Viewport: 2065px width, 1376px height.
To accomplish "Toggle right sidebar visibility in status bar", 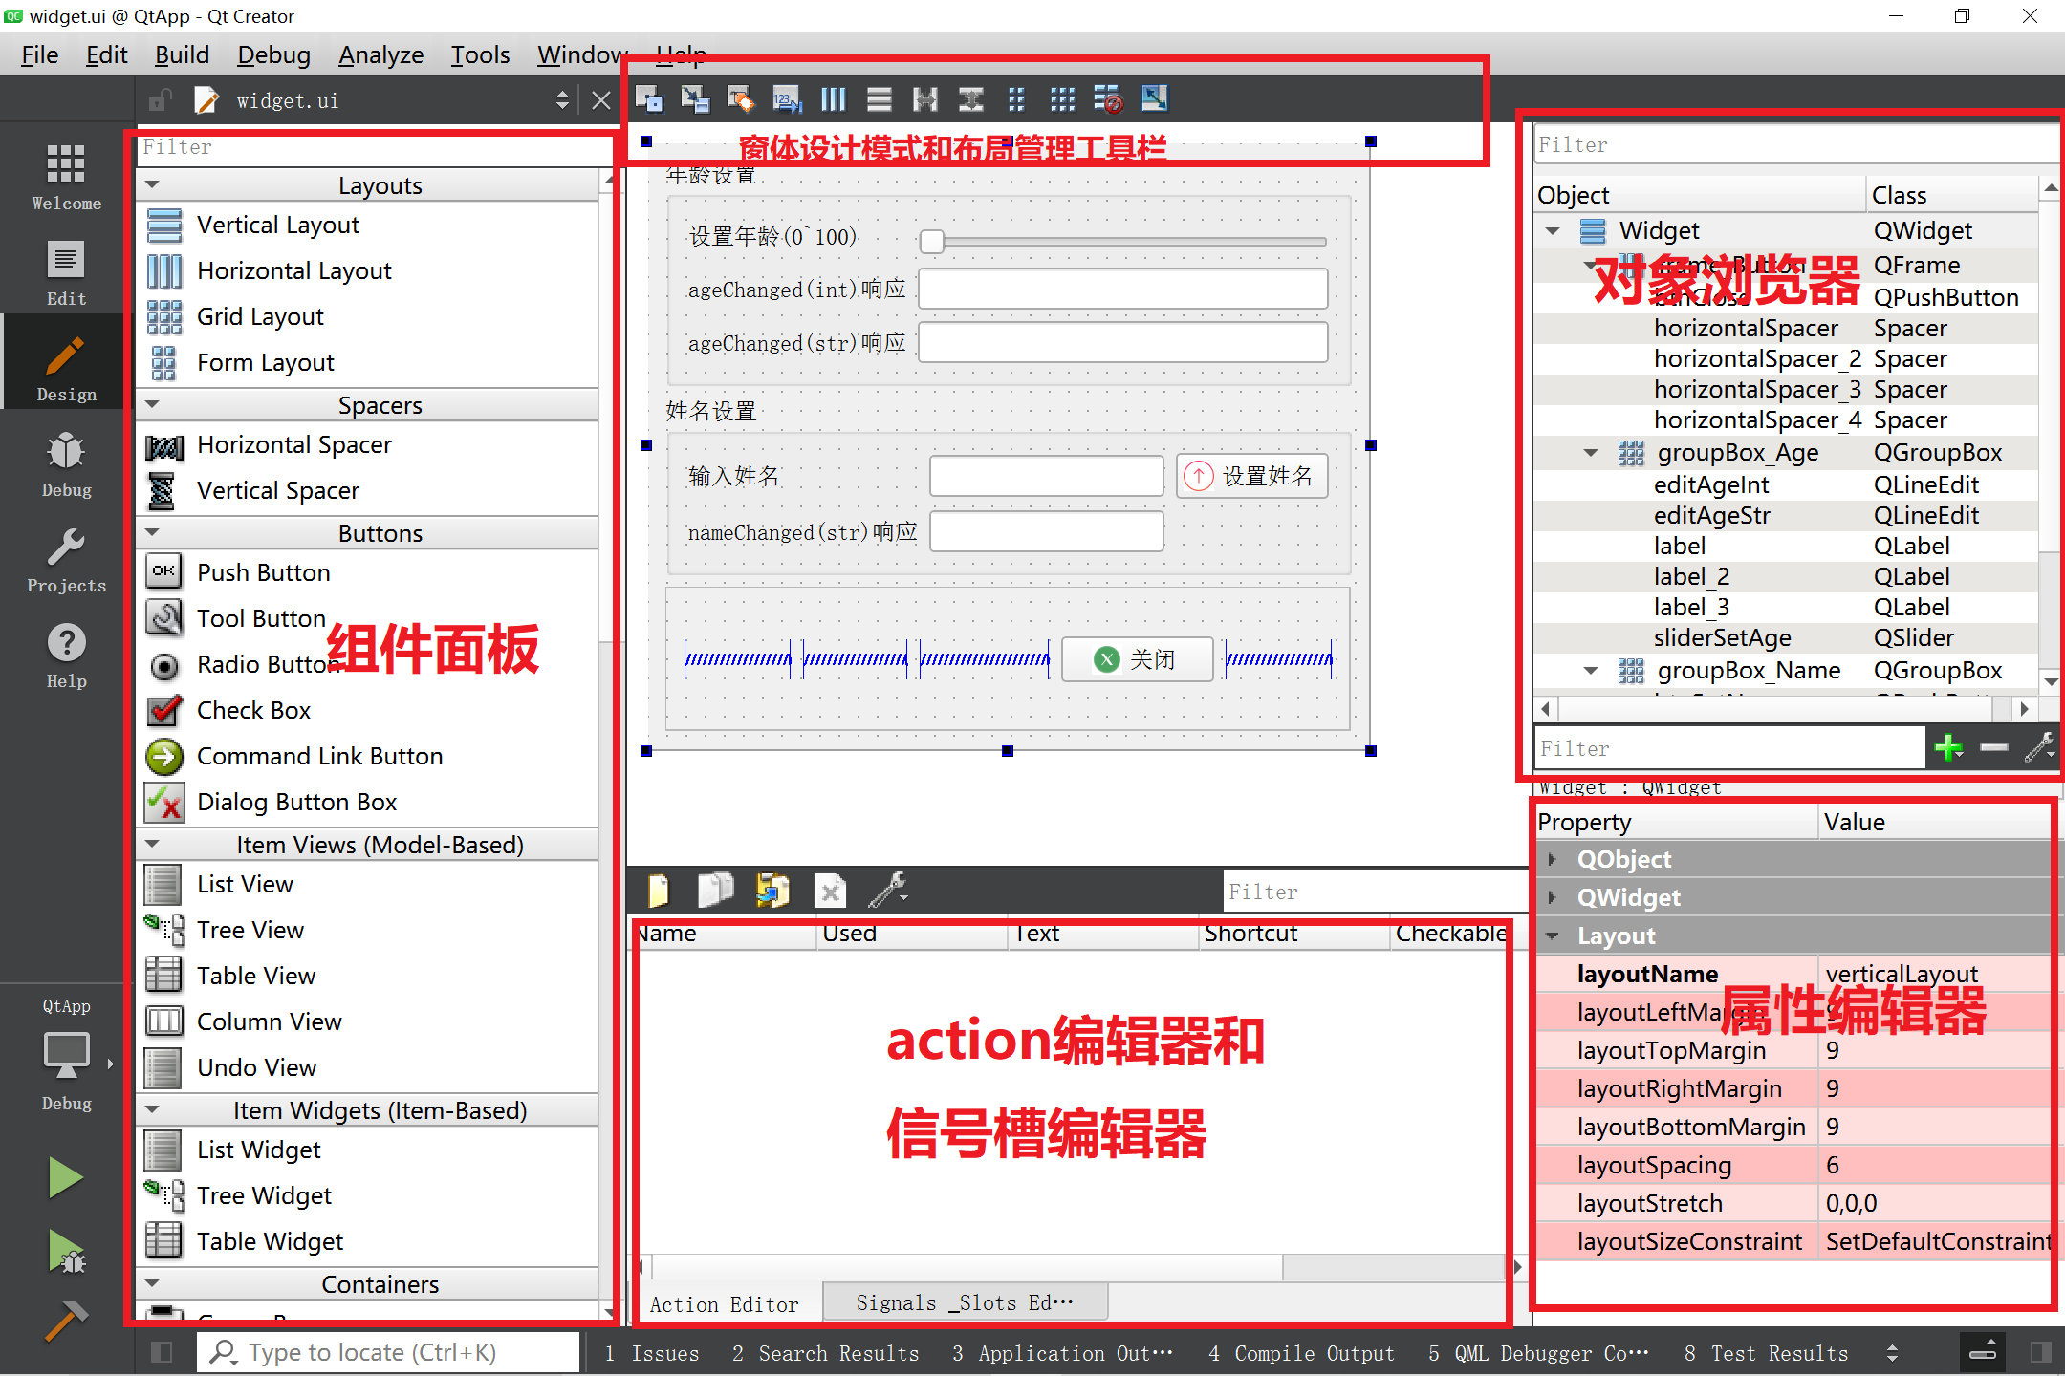I will [2040, 1352].
